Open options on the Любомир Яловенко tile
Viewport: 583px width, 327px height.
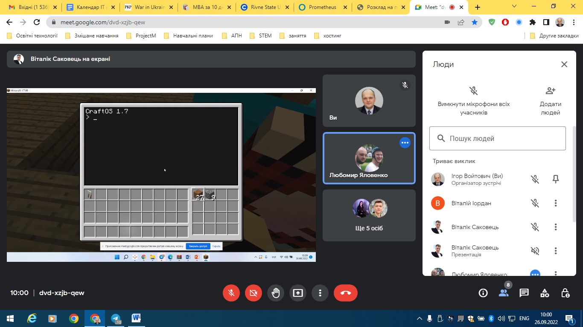[405, 143]
